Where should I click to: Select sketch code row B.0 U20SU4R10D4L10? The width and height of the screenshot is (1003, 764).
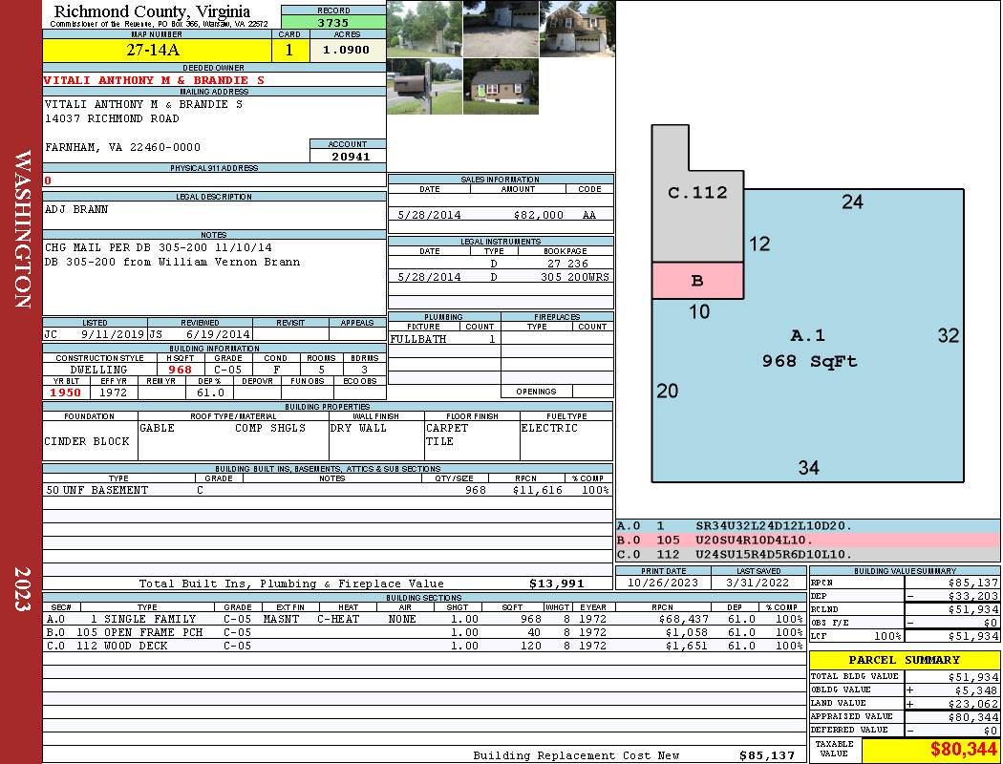(x=808, y=541)
